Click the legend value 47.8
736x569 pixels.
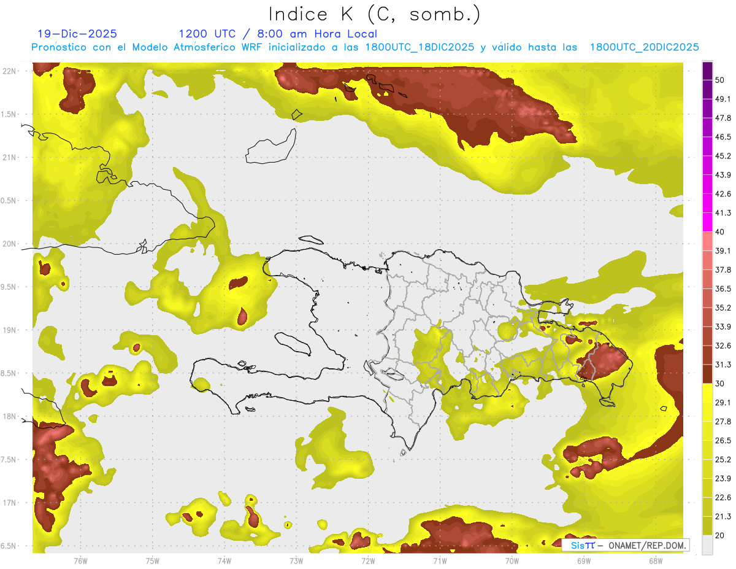pyautogui.click(x=723, y=118)
